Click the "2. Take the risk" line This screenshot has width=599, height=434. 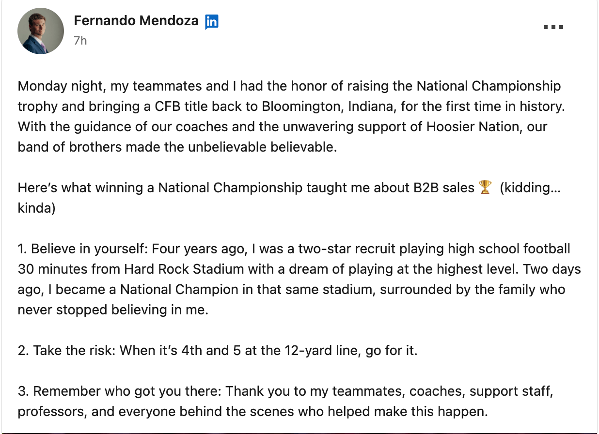tap(65, 351)
